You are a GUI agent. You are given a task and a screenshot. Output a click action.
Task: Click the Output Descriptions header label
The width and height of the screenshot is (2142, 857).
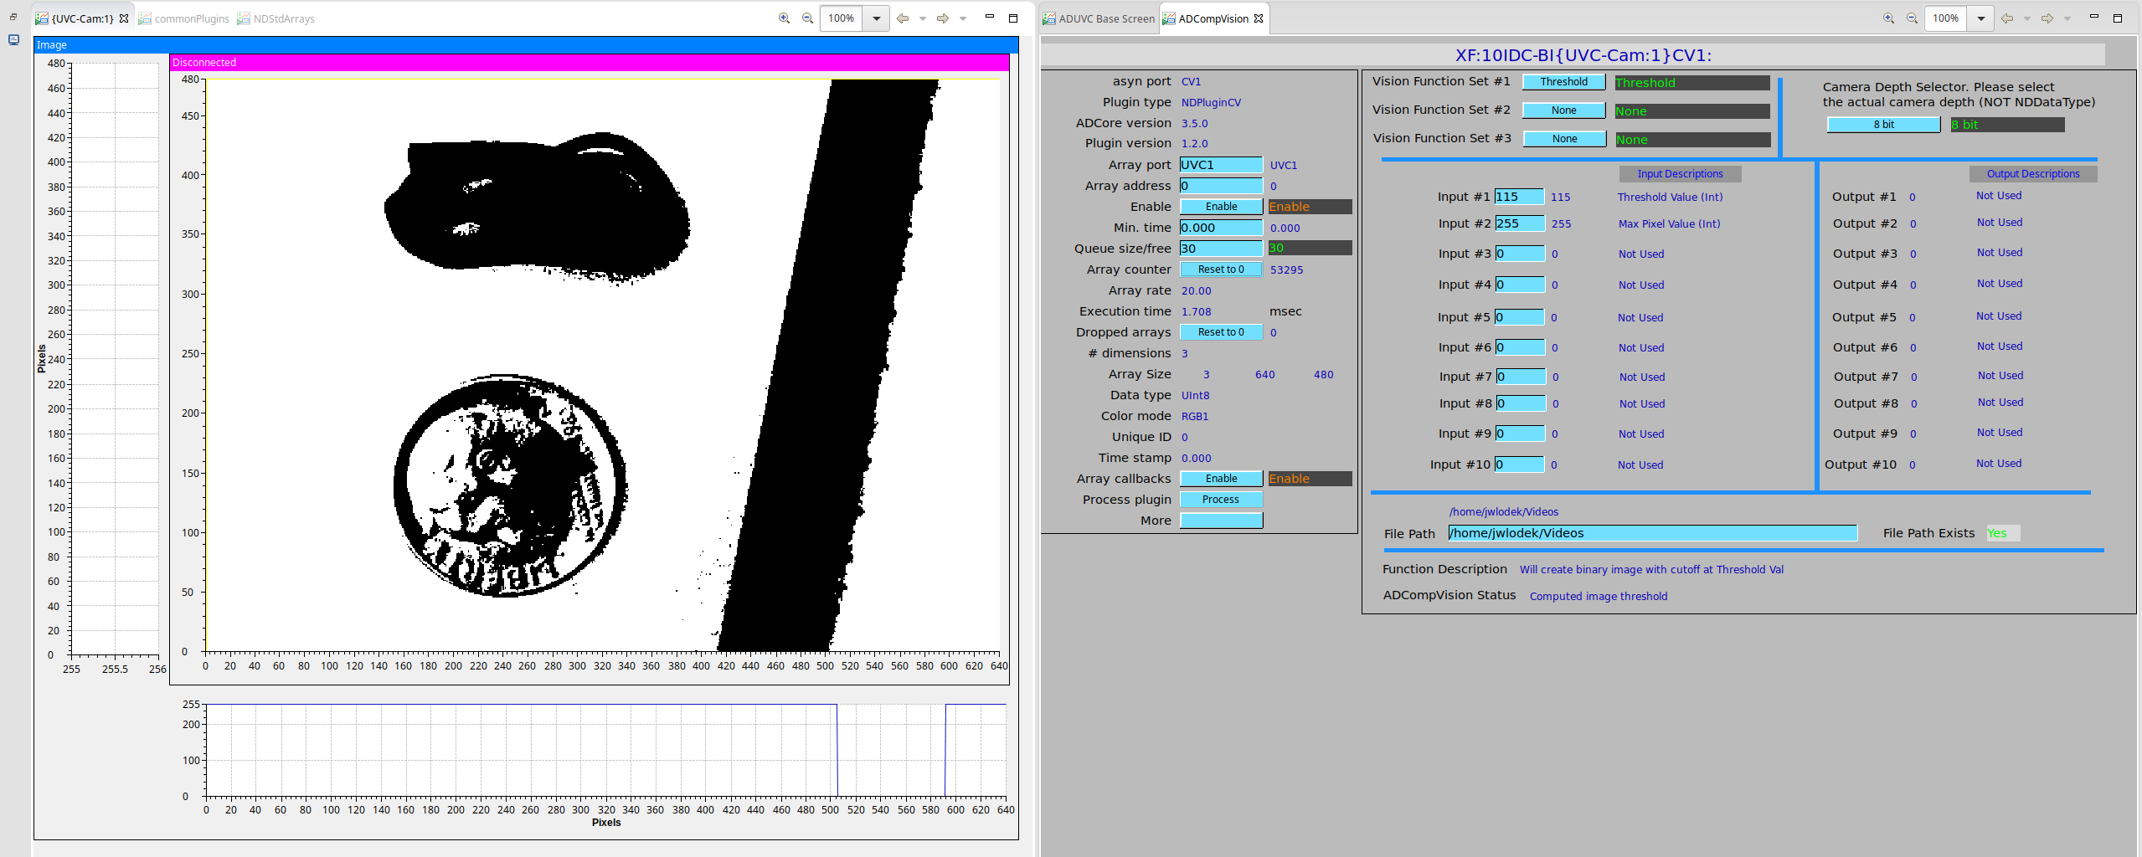[x=2032, y=174]
